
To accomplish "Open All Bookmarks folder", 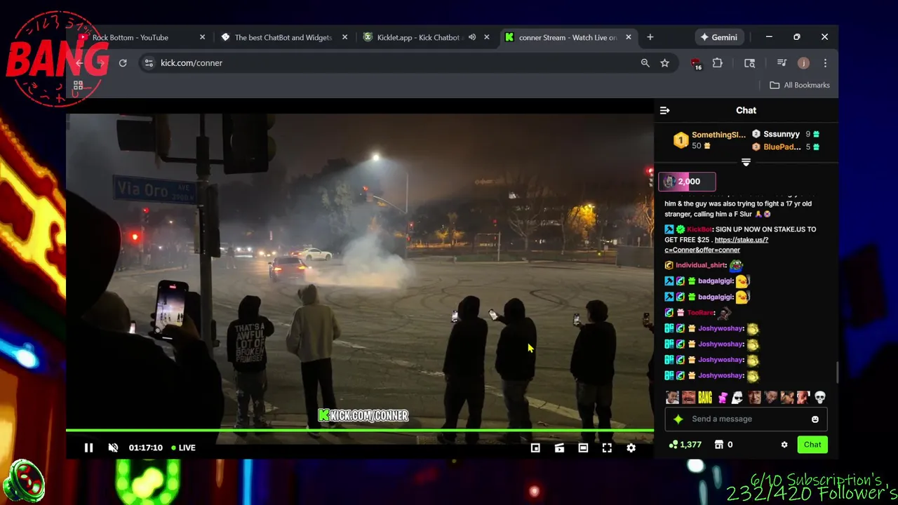I will 799,85.
